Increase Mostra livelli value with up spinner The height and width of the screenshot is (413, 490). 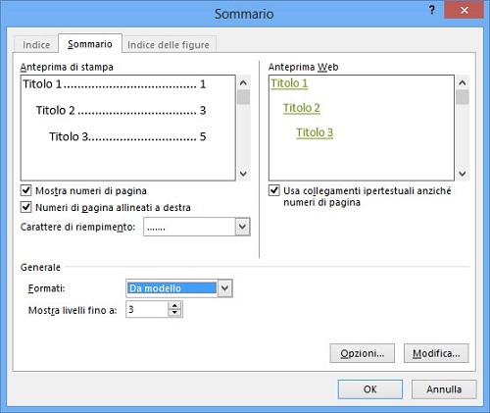pyautogui.click(x=174, y=306)
